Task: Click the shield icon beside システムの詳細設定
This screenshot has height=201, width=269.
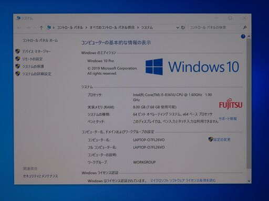Action: (18, 74)
